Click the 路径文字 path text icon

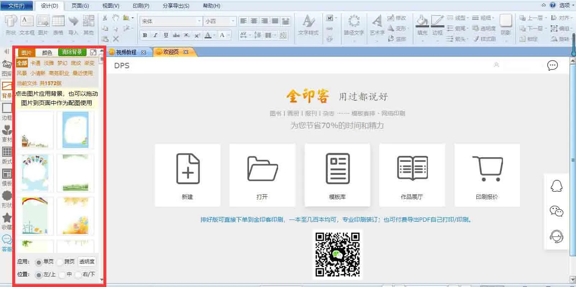pyautogui.click(x=354, y=25)
